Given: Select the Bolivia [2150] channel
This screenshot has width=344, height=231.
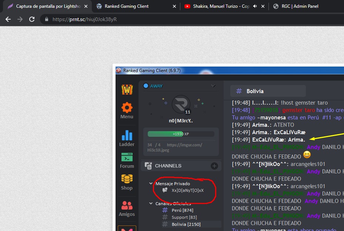Looking at the screenshot, I should 186,224.
